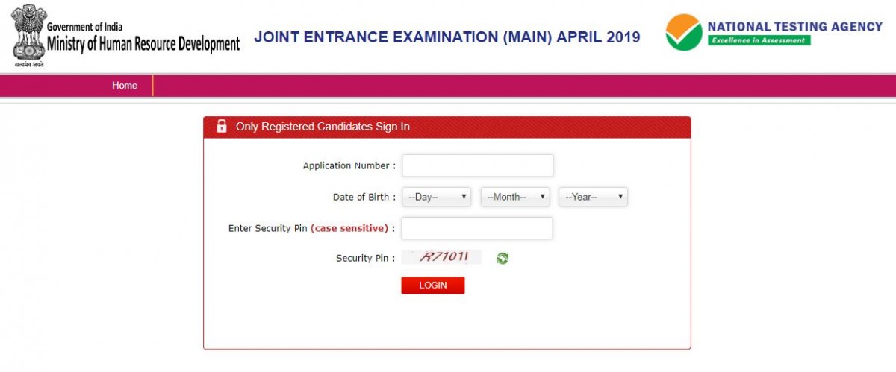Screen dimensions: 896x372
Task: Click Ministry of Human Resource Development text
Action: (143, 44)
